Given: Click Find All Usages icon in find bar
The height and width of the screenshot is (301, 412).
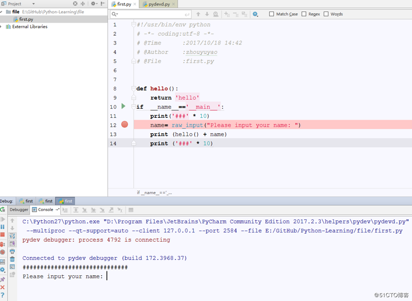Looking at the screenshot, I should [216, 14].
